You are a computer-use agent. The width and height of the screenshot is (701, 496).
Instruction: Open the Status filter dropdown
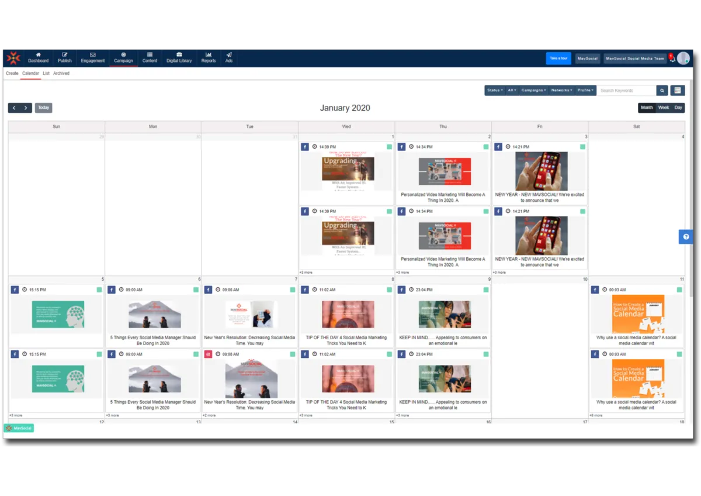[494, 90]
